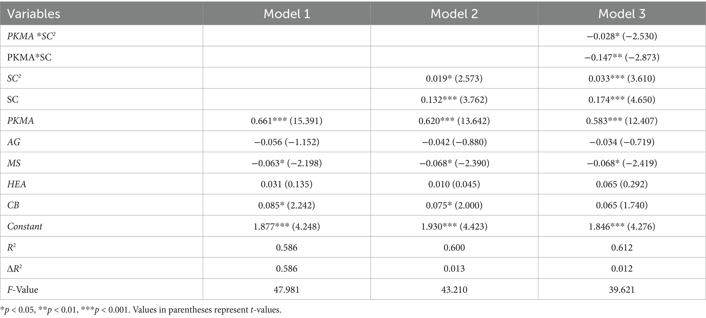Select the −0.147** (−2.873) cell

click(x=622, y=57)
